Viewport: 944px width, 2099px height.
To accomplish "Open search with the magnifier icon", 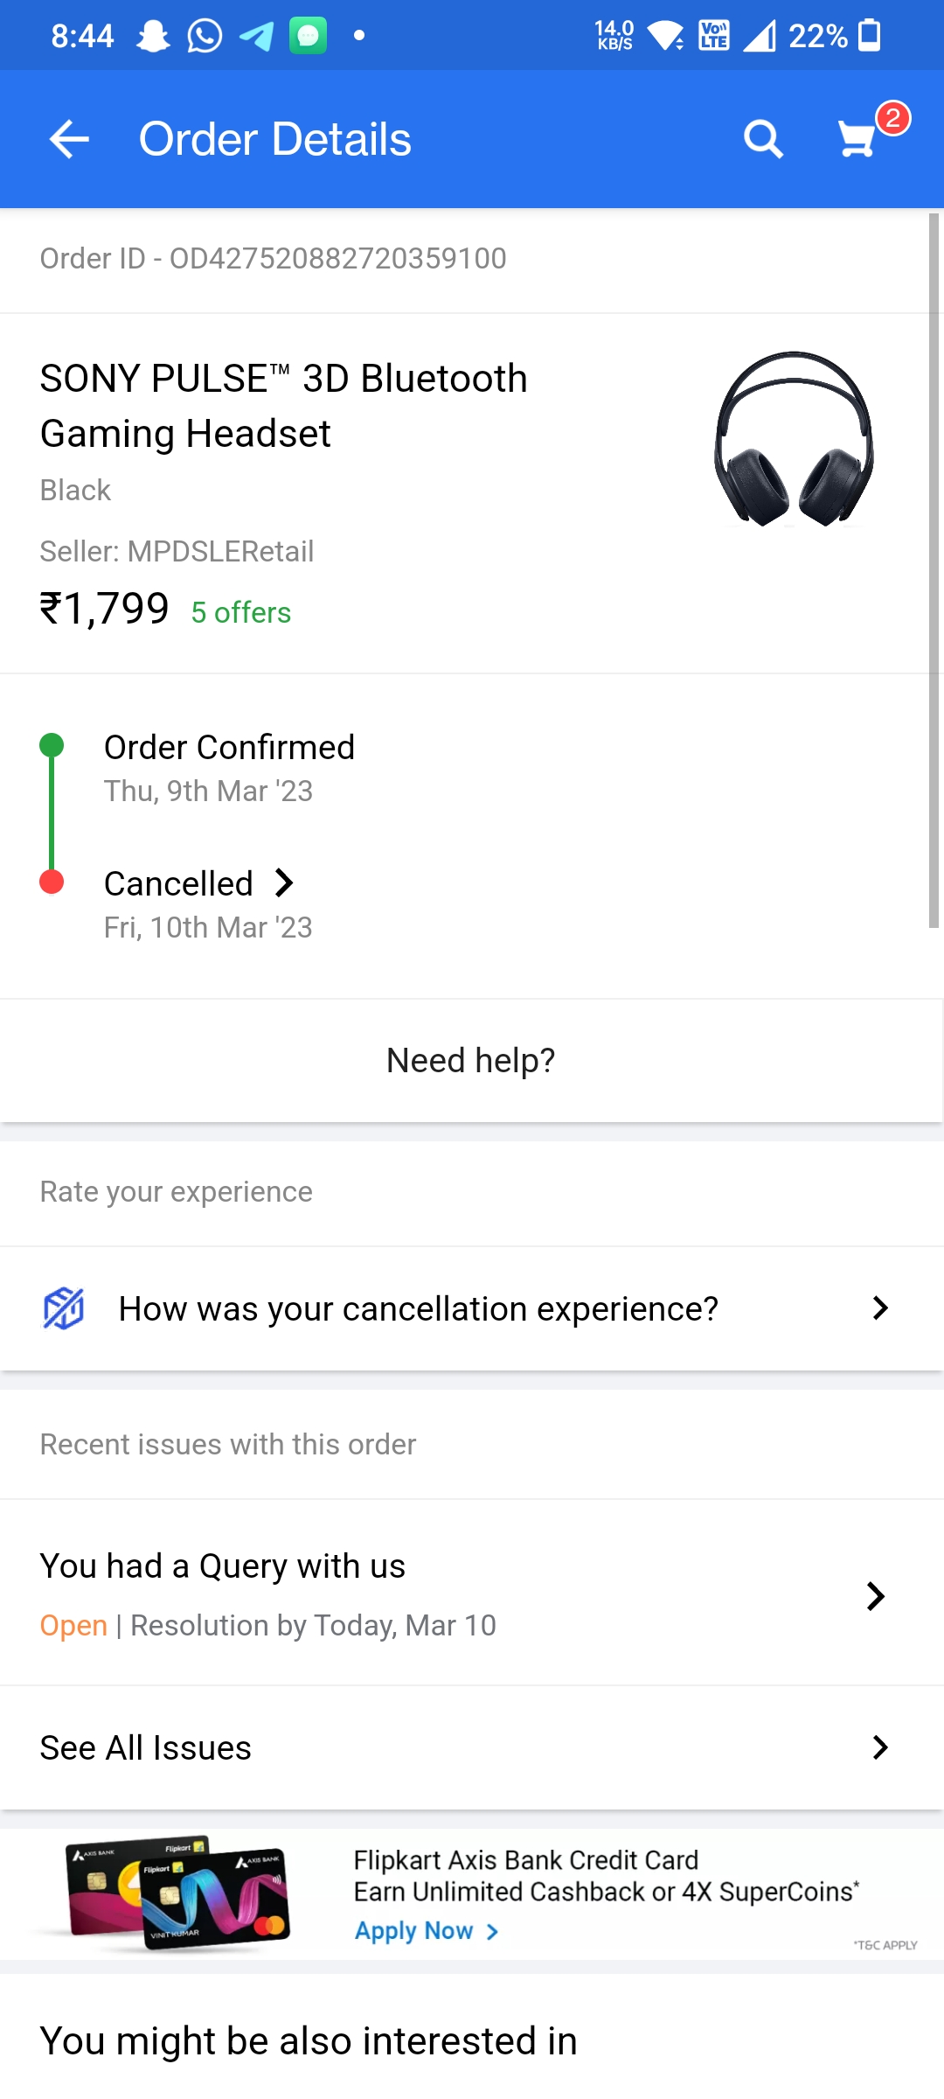I will tap(763, 139).
